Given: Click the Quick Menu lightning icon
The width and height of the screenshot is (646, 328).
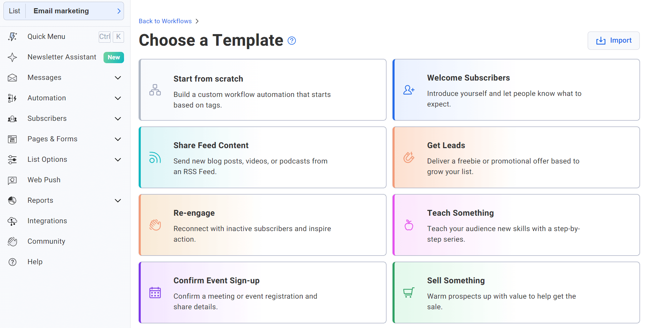Looking at the screenshot, I should tap(12, 37).
